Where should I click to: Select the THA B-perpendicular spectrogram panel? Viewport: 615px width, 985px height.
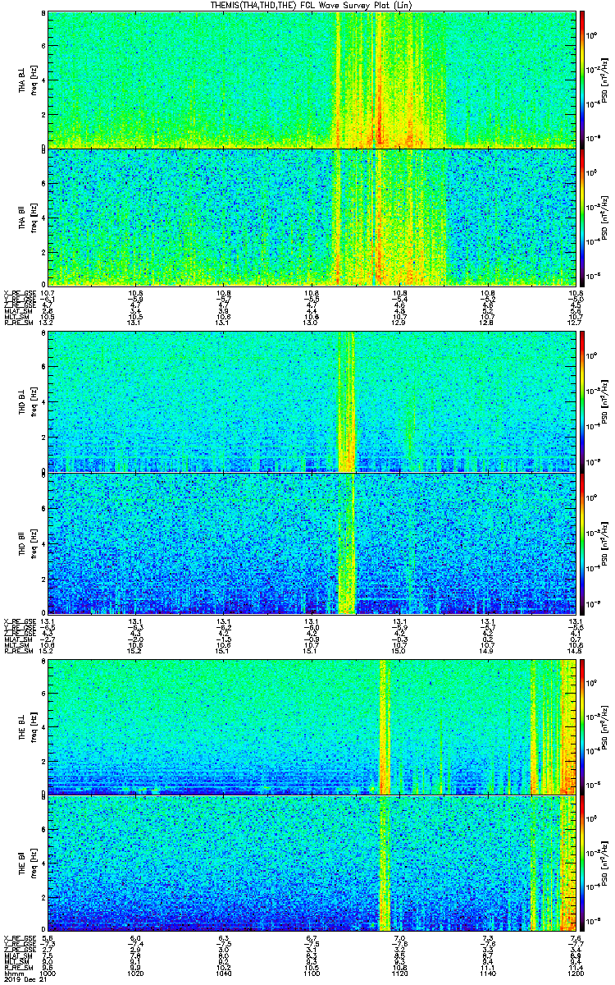(x=312, y=79)
